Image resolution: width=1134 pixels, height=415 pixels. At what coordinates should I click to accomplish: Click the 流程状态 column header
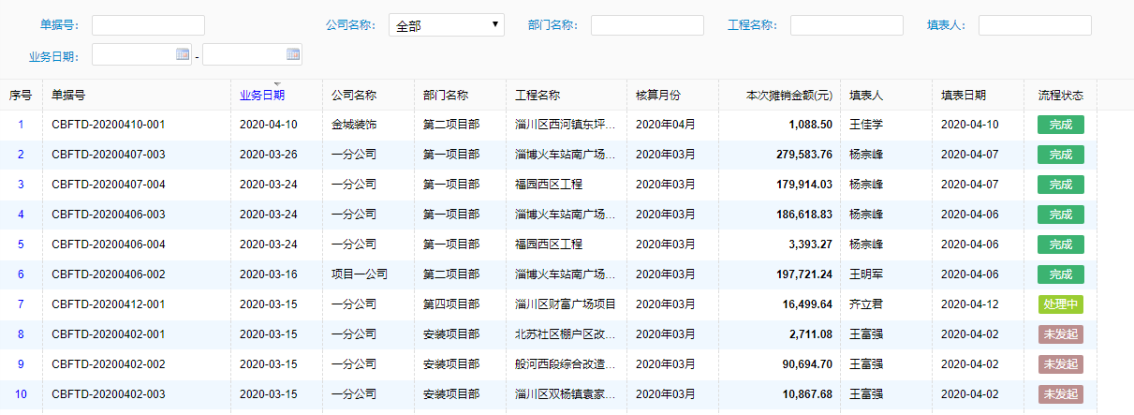click(1061, 95)
